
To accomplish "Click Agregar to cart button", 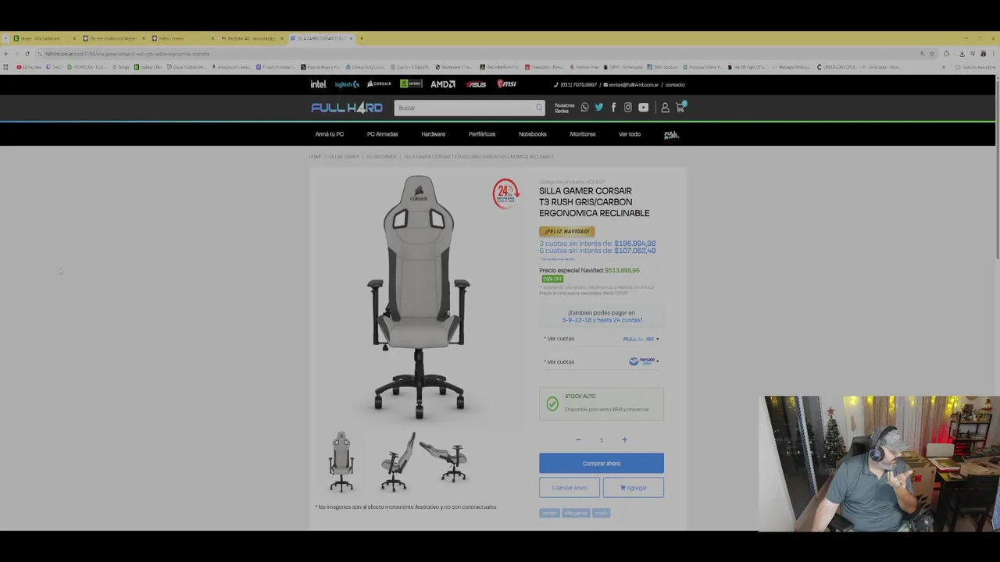I will [634, 488].
